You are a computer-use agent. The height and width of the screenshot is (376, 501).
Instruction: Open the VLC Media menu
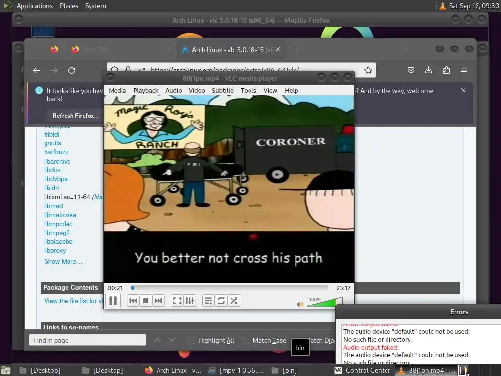(x=117, y=91)
